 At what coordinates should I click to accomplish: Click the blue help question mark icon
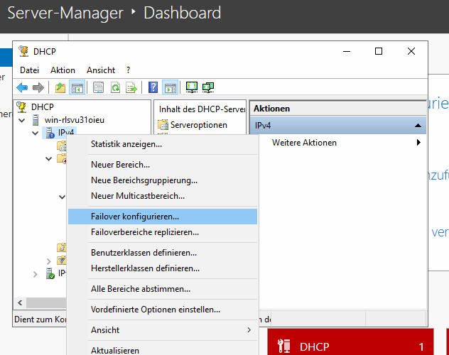click(x=153, y=88)
